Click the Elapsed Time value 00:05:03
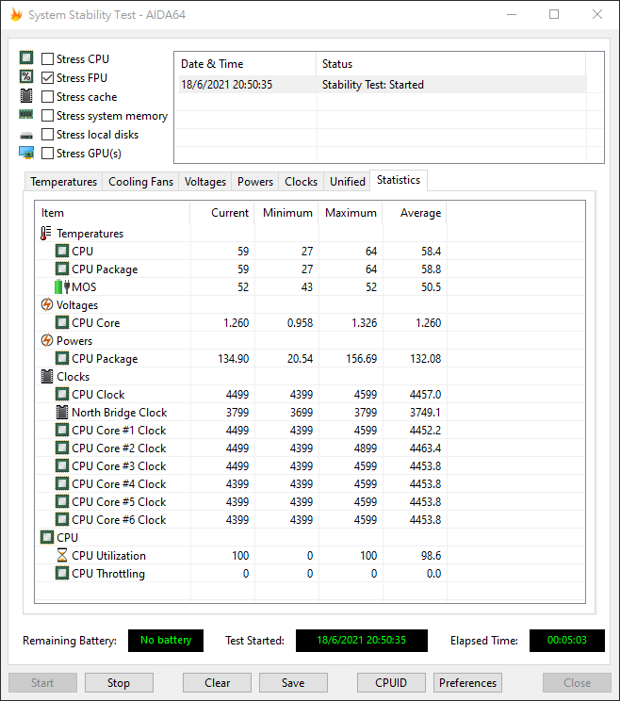The width and height of the screenshot is (620, 701). [567, 640]
